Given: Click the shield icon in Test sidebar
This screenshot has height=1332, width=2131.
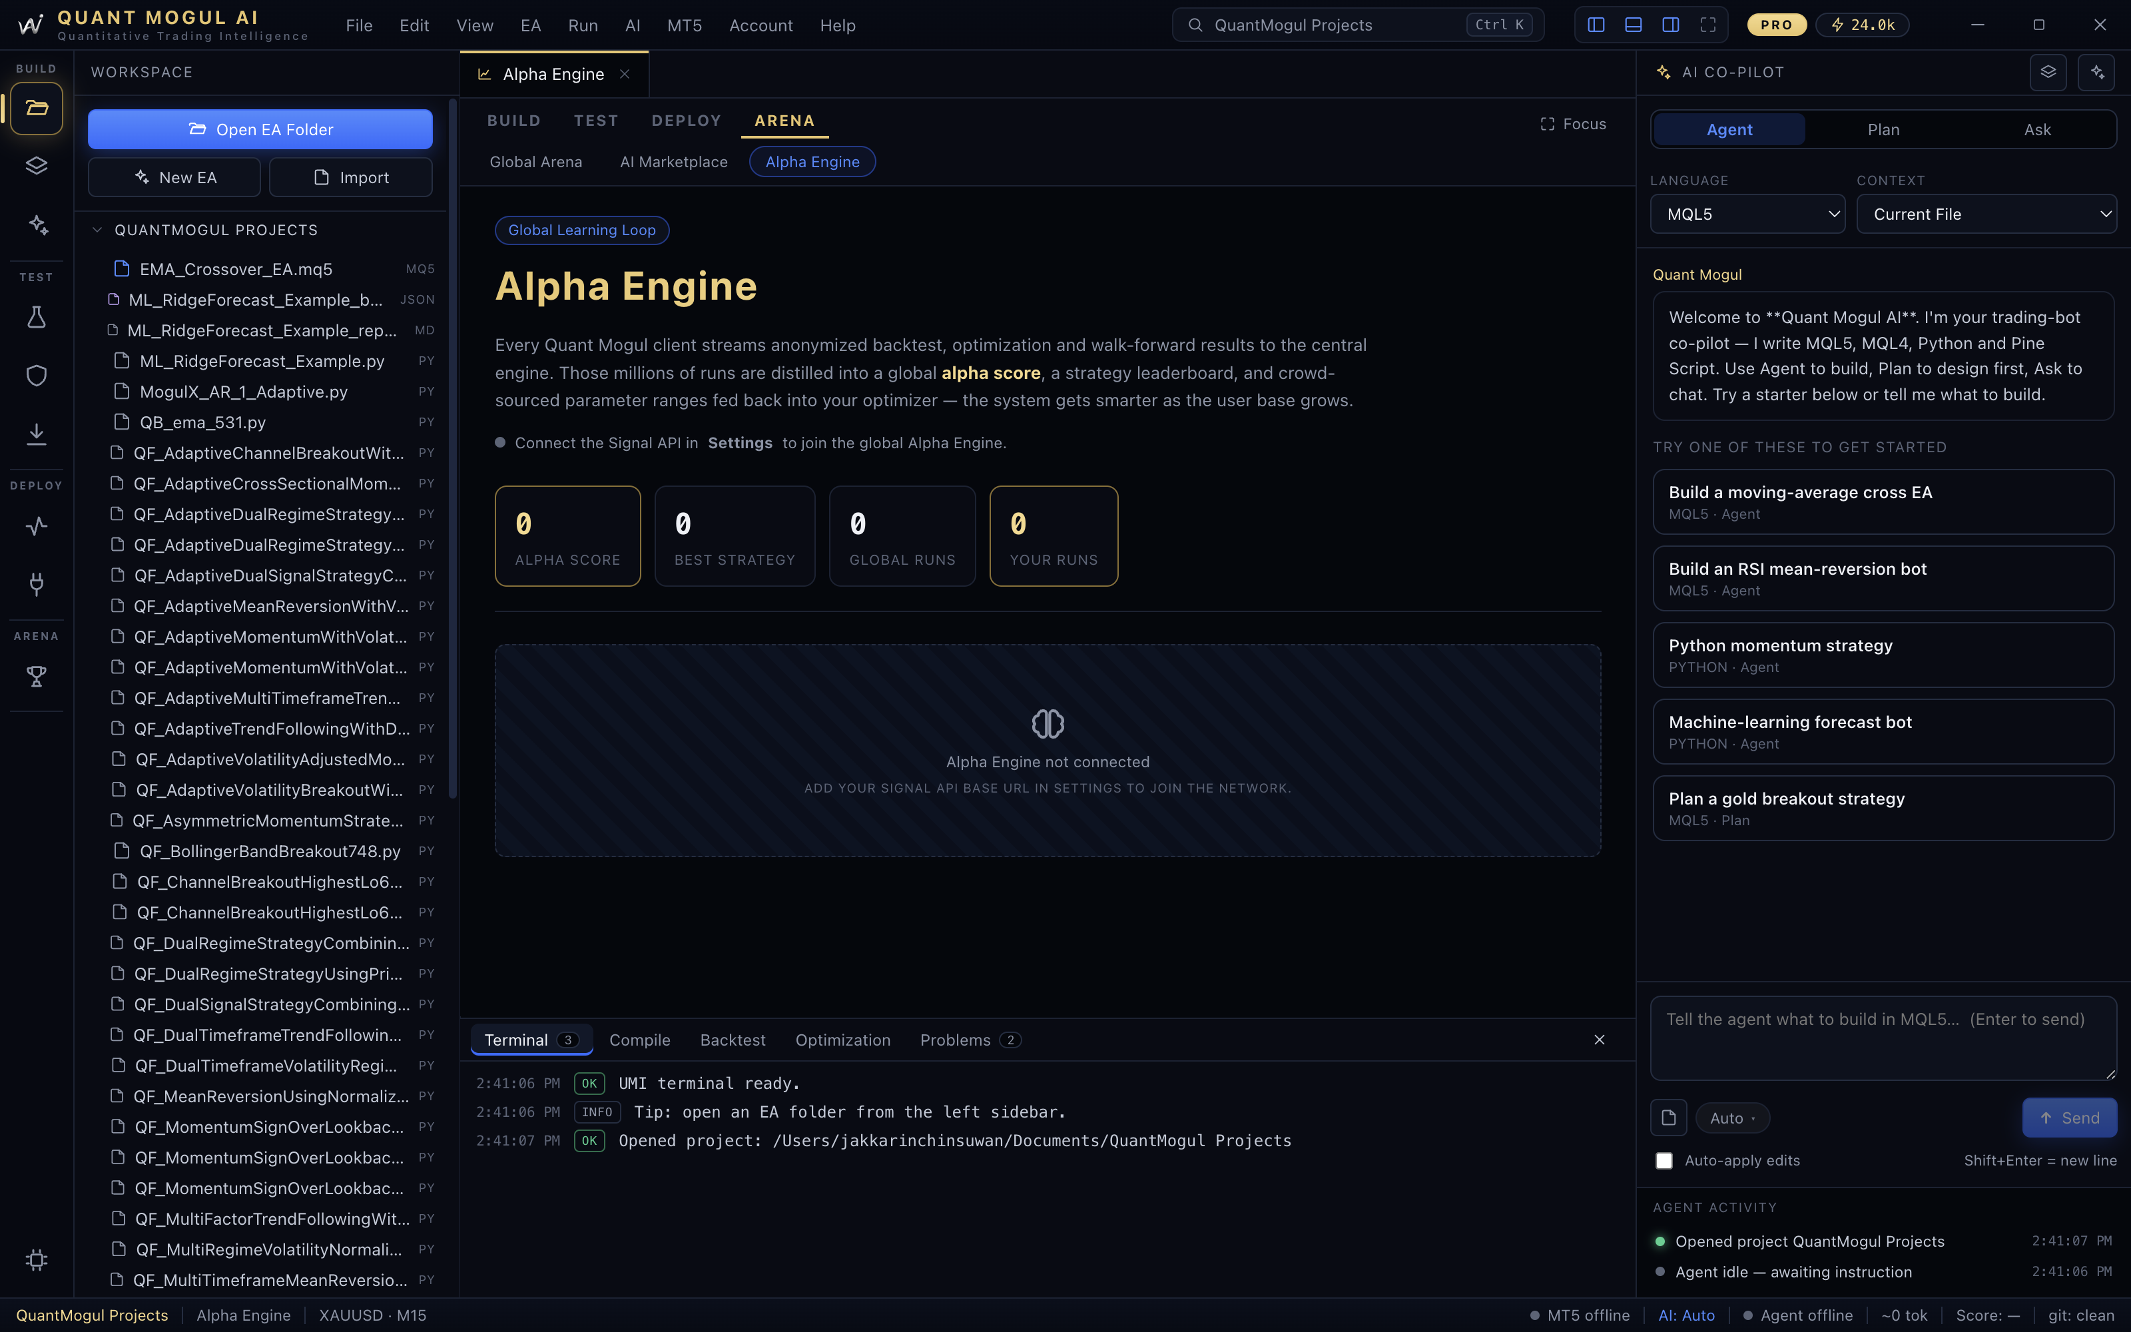Looking at the screenshot, I should pyautogui.click(x=36, y=375).
